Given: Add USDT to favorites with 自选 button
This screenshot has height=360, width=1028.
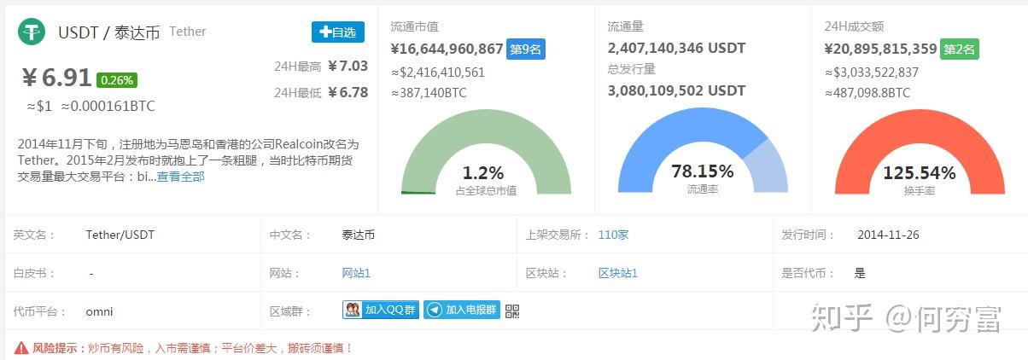Looking at the screenshot, I should [337, 32].
